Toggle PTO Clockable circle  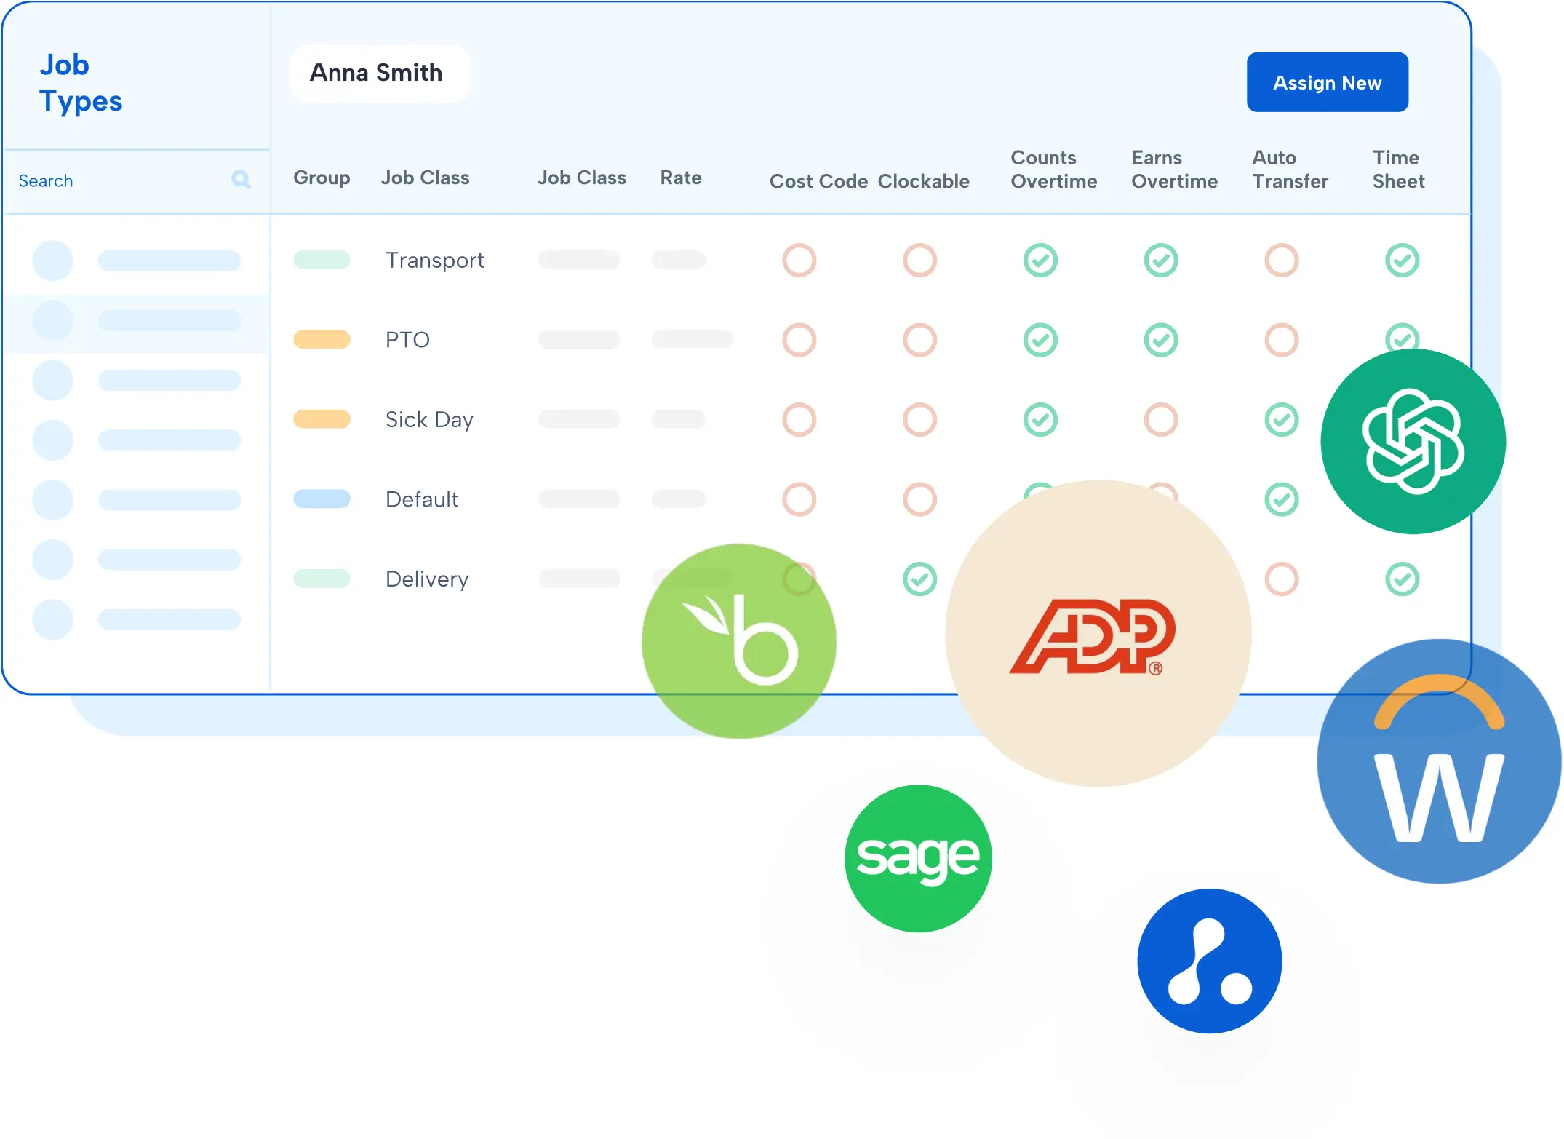click(919, 340)
